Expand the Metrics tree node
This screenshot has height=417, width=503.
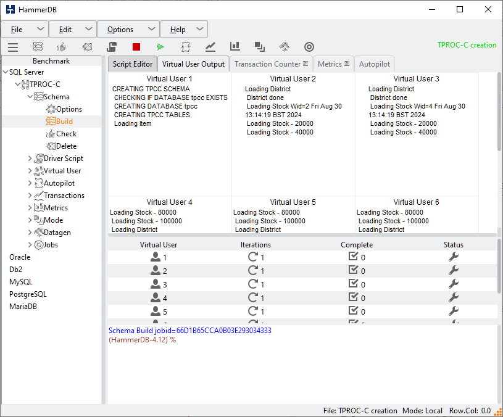30,208
